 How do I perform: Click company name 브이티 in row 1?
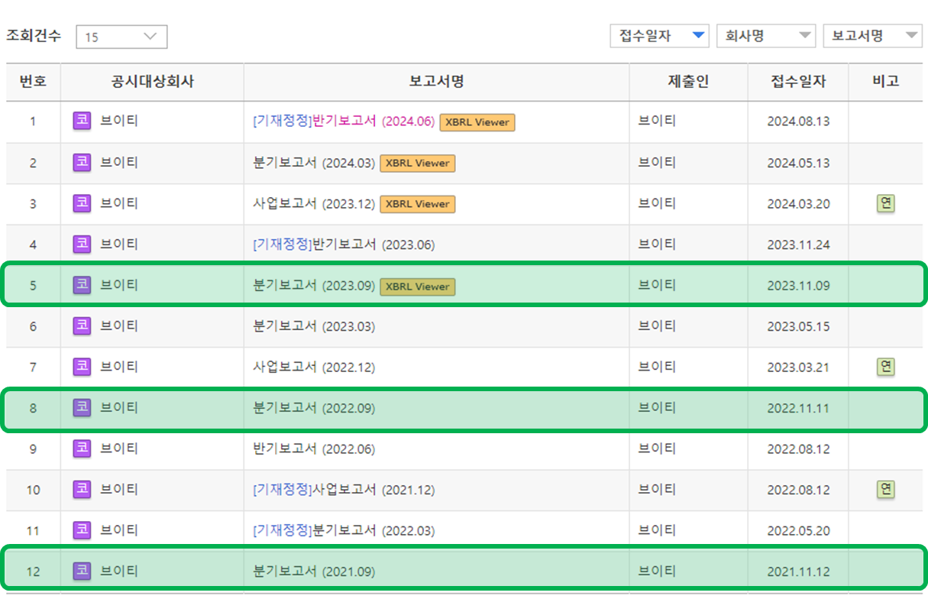coord(119,121)
